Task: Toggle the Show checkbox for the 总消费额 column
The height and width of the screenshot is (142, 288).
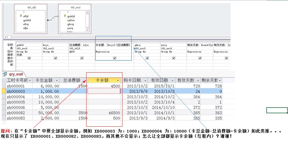Action: click(x=82, y=58)
